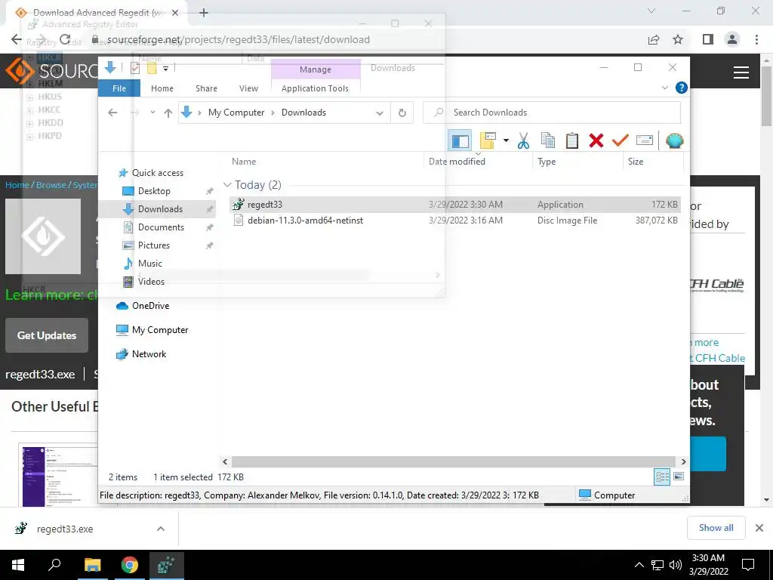Image resolution: width=773 pixels, height=580 pixels.
Task: Sort by the Name column header
Action: click(x=325, y=162)
